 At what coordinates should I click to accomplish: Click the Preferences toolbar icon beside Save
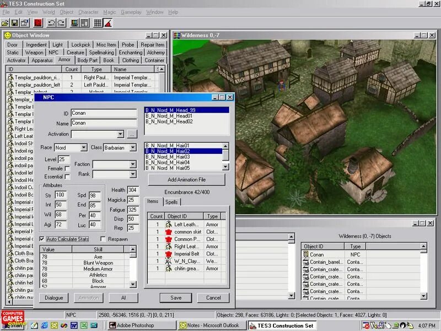pyautogui.click(x=24, y=23)
